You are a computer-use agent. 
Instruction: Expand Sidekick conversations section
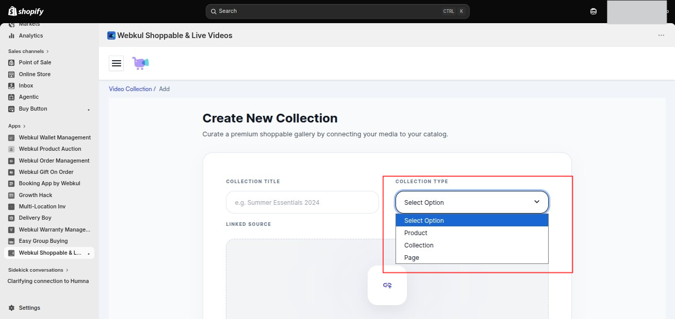click(67, 270)
